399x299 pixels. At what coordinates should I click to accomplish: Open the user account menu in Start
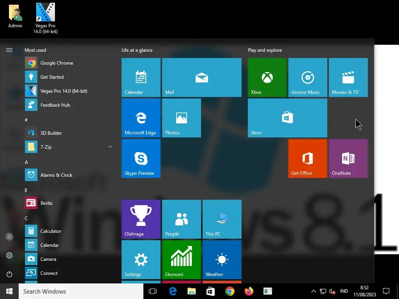(x=9, y=237)
